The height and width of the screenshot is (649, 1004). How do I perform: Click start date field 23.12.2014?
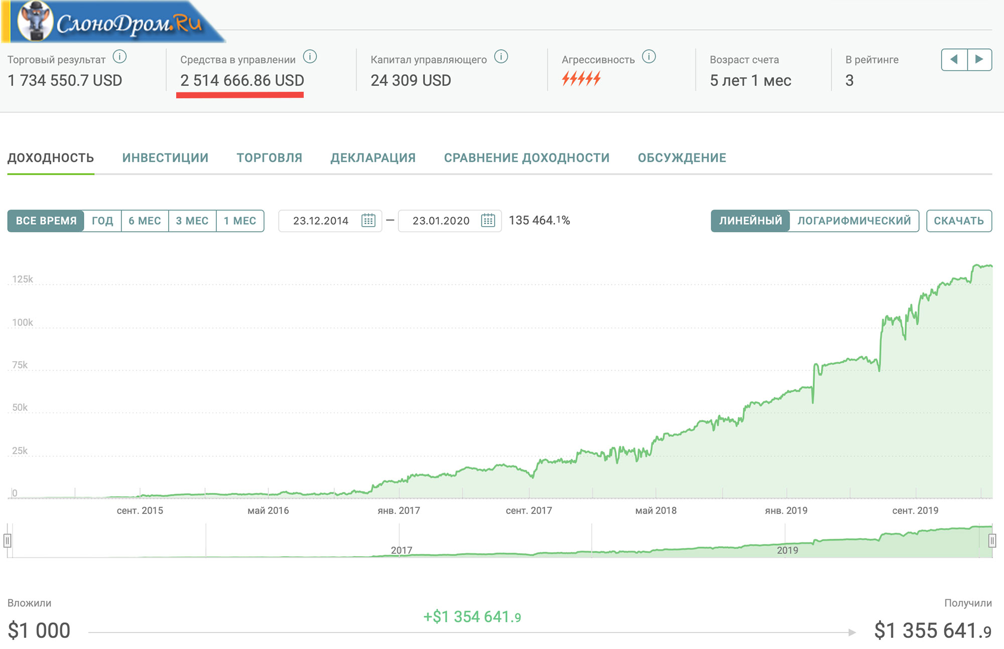tap(330, 221)
